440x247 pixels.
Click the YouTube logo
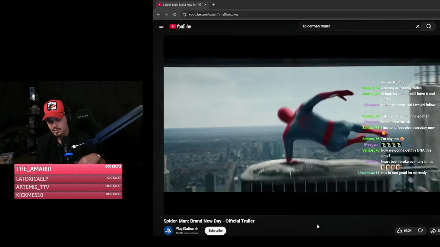click(180, 26)
